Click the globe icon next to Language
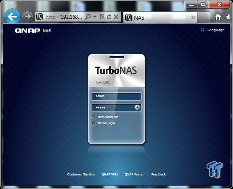This screenshot has height=189, width=233. pyautogui.click(x=202, y=30)
